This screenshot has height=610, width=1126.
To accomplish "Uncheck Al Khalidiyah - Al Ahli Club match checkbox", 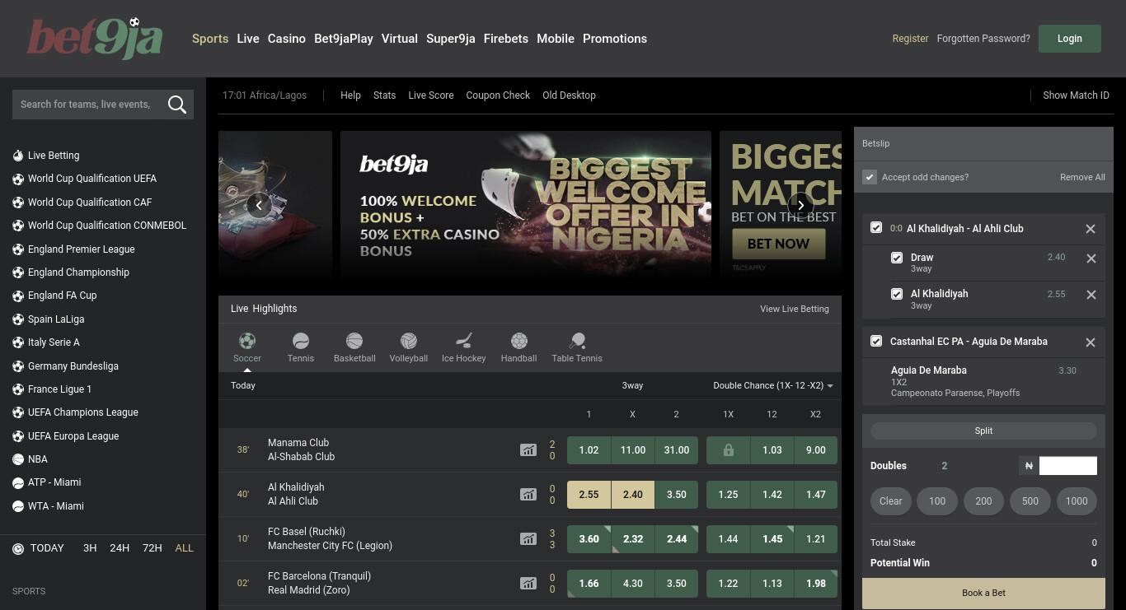I will coord(876,227).
